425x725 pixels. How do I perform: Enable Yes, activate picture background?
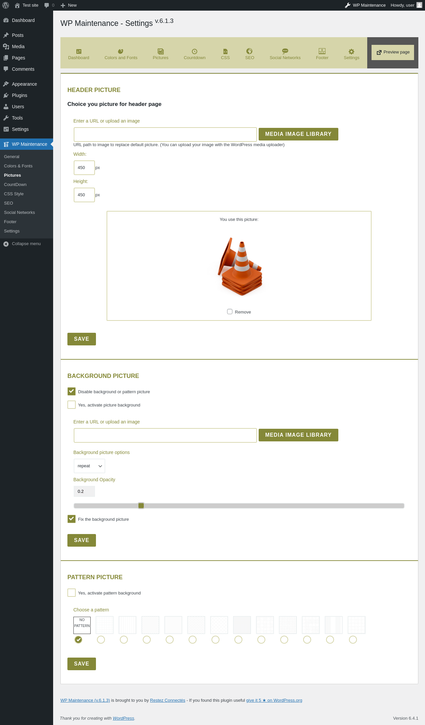coord(71,405)
